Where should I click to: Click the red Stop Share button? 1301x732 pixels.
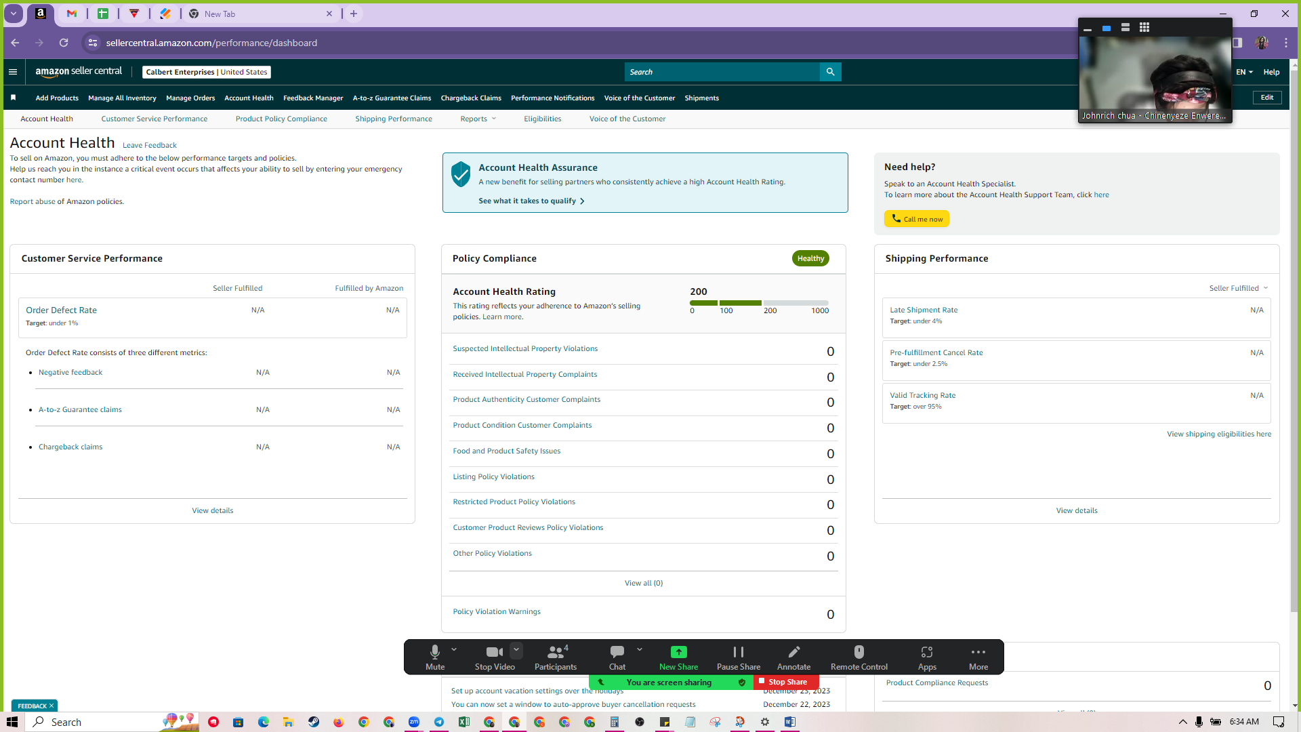click(786, 682)
